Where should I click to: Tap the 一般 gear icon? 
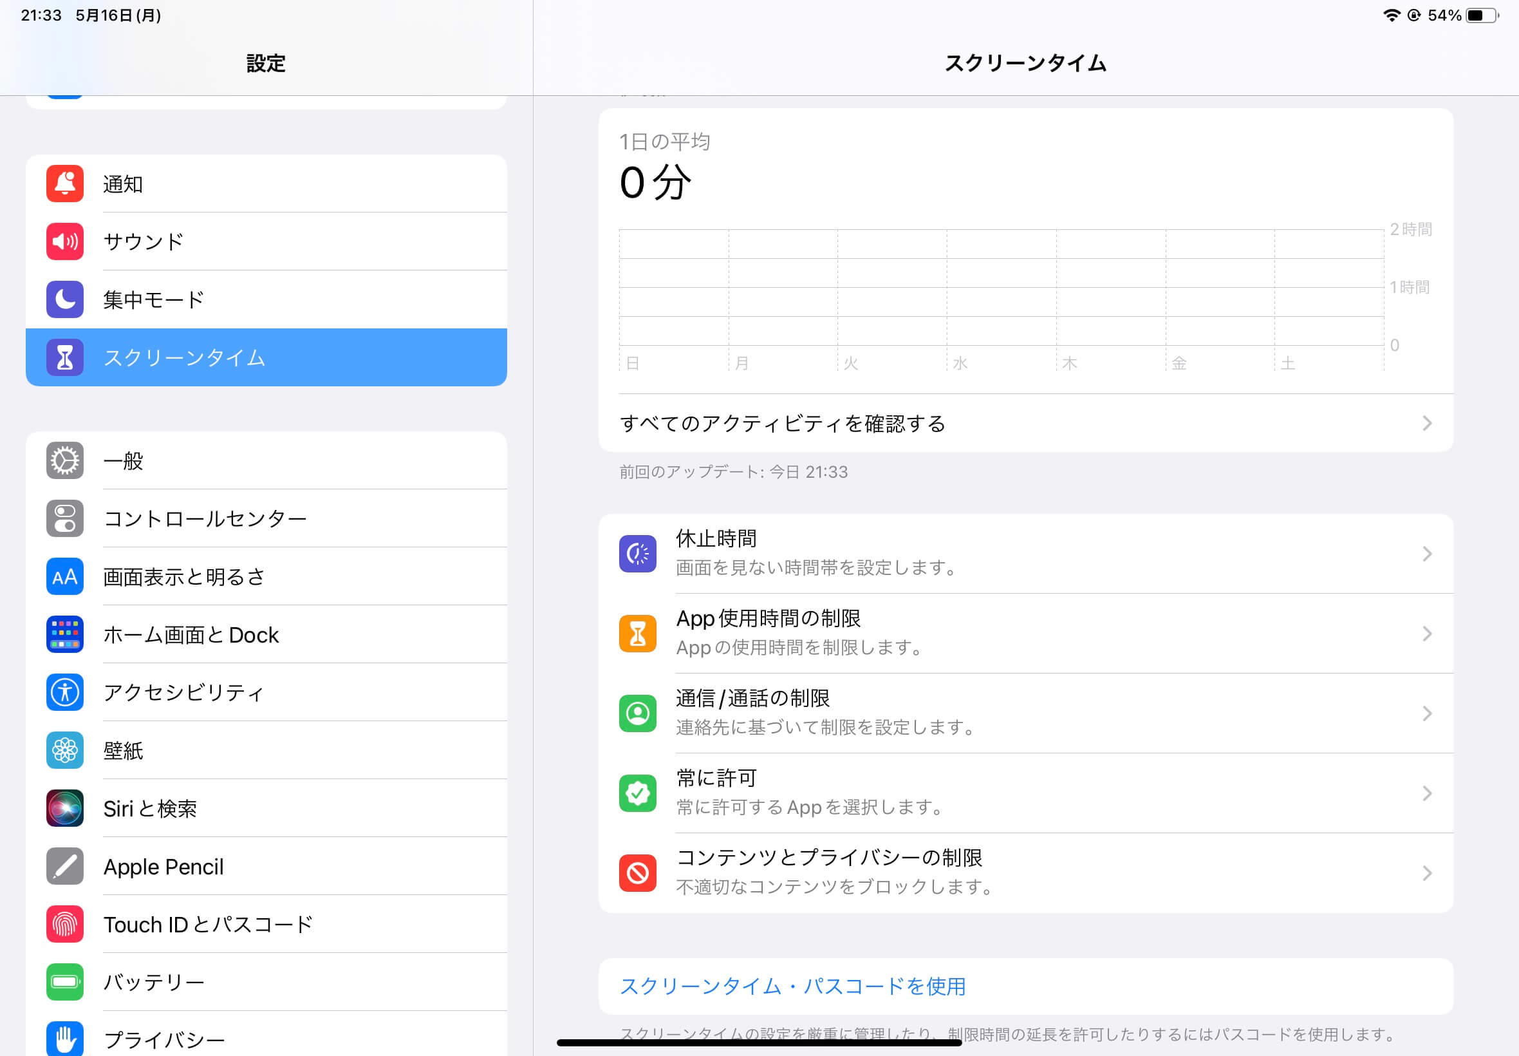pyautogui.click(x=65, y=460)
